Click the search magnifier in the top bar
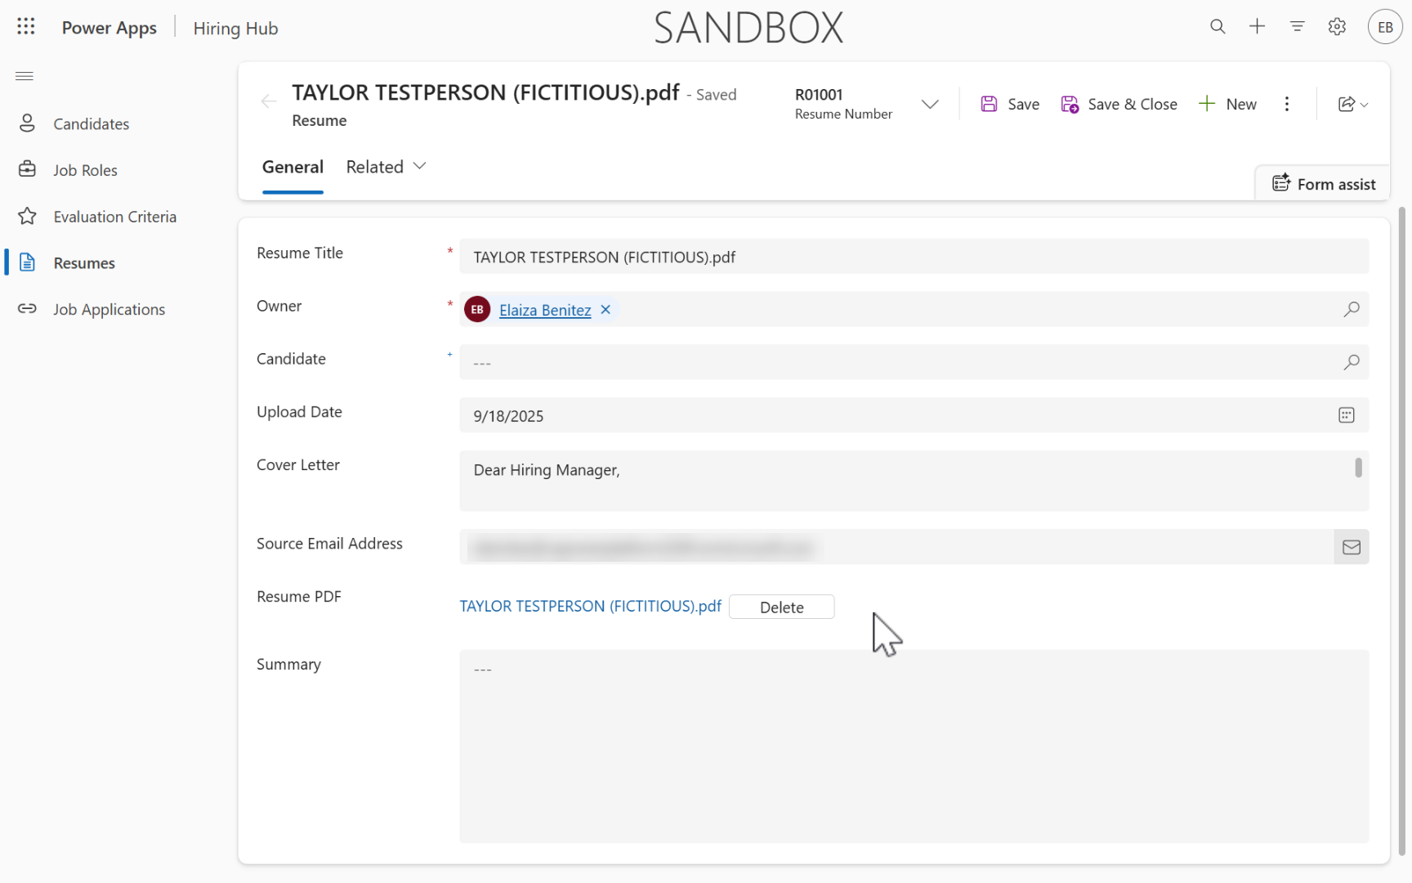 (x=1218, y=27)
